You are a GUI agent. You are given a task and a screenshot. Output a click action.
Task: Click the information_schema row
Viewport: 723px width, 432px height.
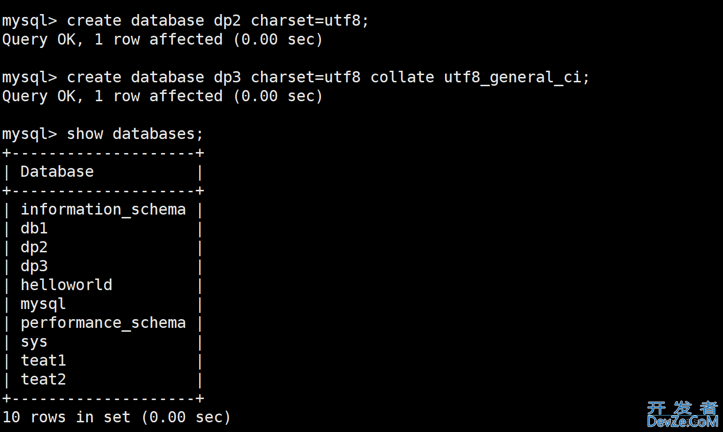click(x=103, y=210)
